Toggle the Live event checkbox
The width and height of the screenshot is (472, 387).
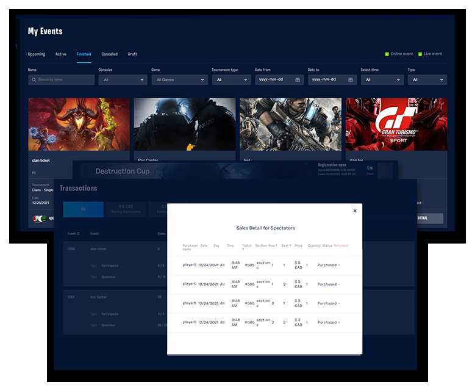420,54
